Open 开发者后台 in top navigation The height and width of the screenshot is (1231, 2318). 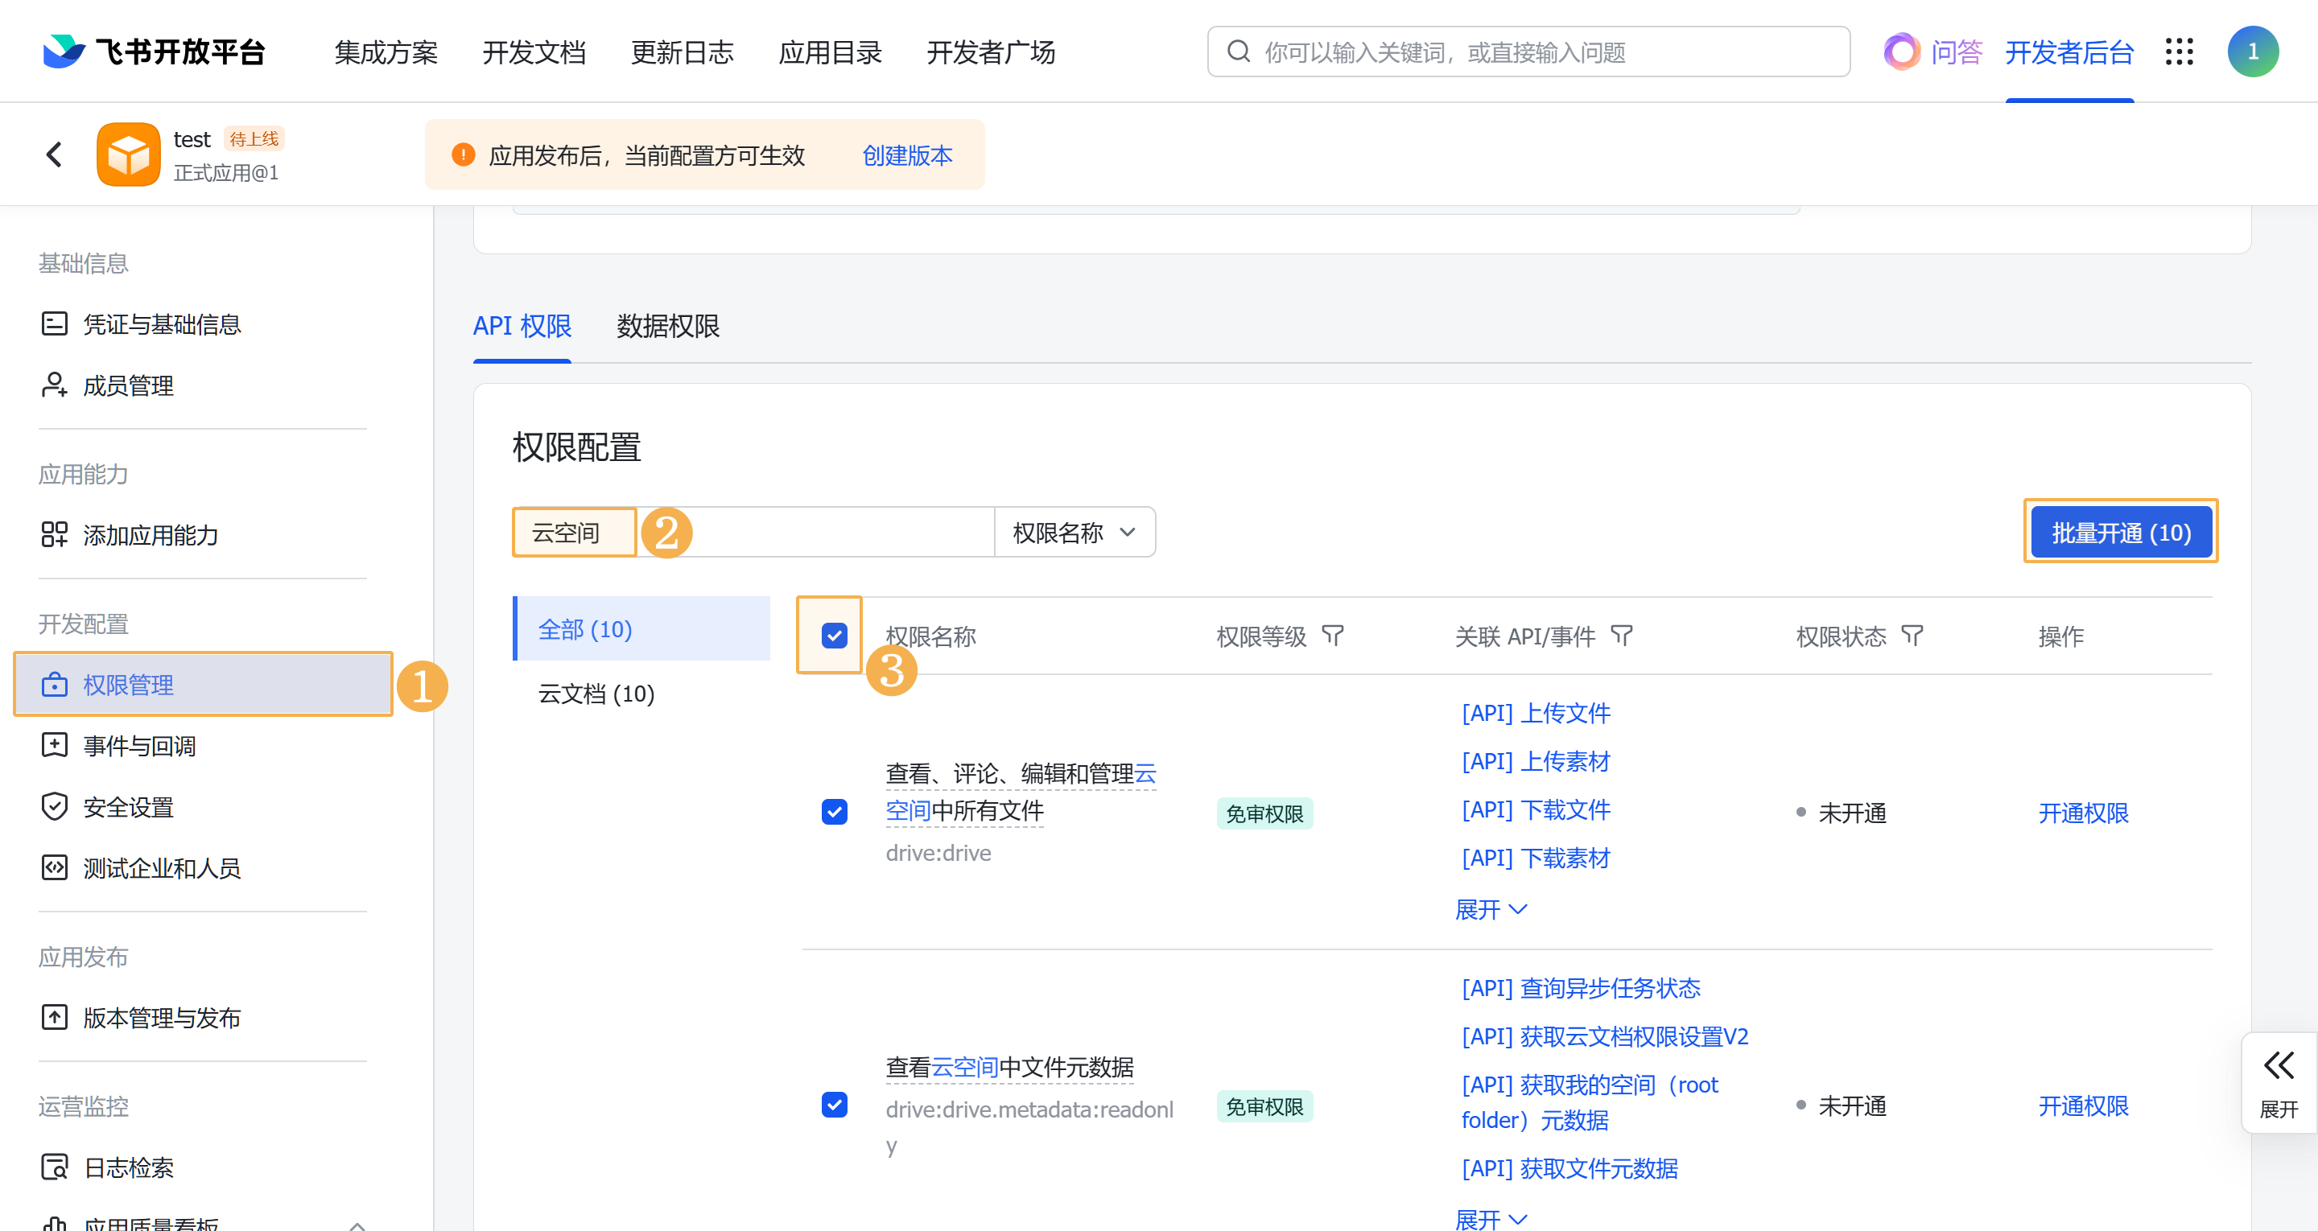click(2068, 52)
